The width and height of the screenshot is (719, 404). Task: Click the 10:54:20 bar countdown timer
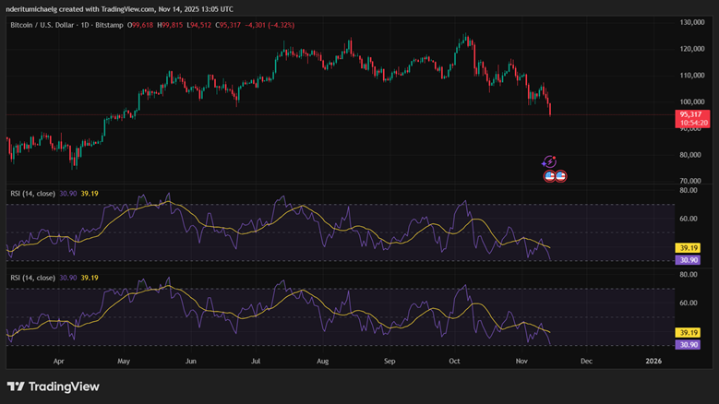(x=692, y=123)
